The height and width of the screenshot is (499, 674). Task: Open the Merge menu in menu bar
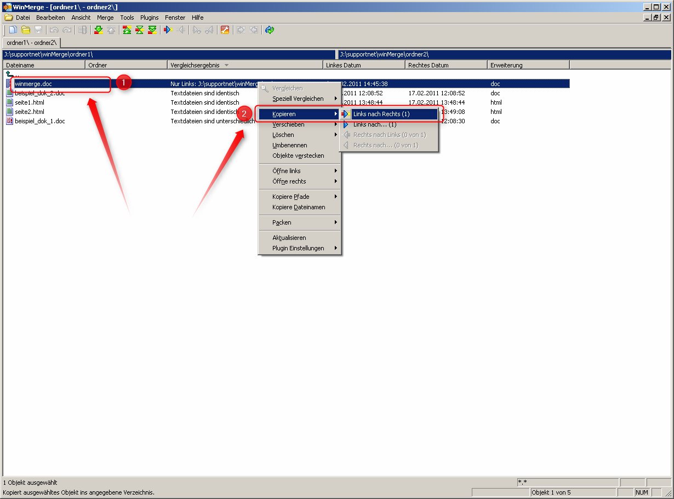pyautogui.click(x=105, y=18)
